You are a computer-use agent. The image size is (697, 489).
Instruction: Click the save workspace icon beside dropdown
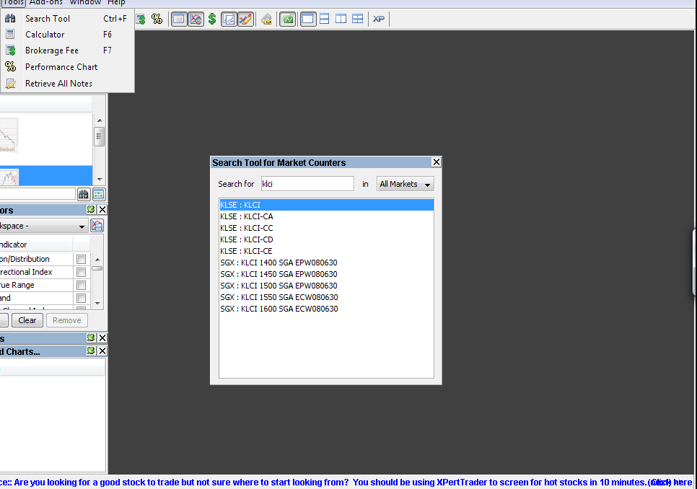pos(97,226)
